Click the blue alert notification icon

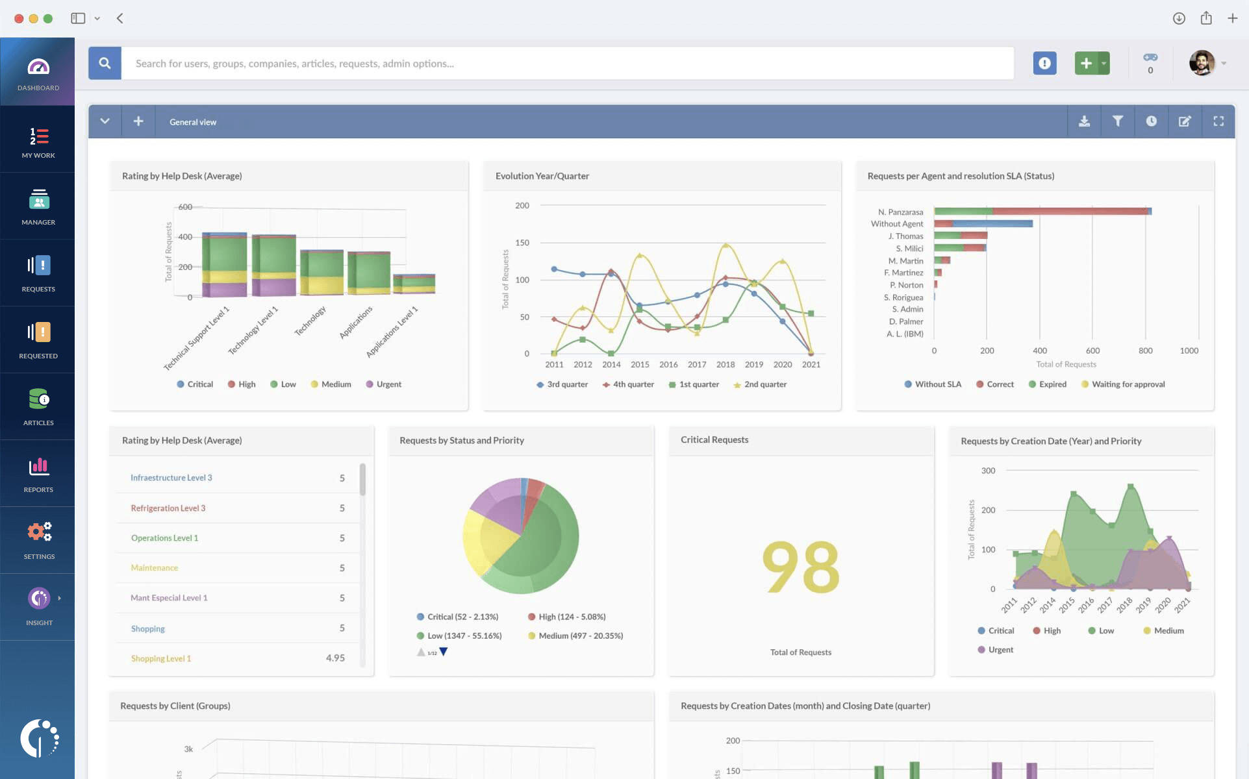(1044, 63)
